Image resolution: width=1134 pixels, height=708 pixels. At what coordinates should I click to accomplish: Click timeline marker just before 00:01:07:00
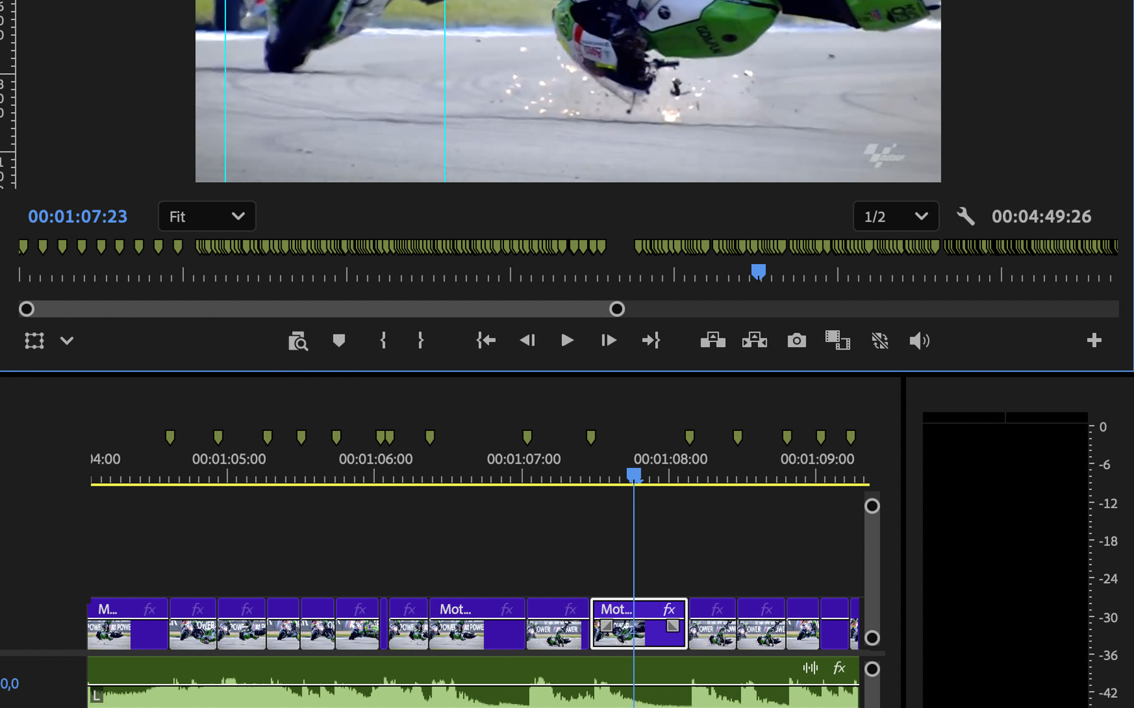(x=430, y=437)
